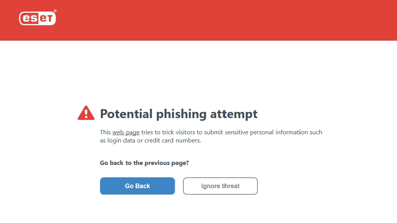Click "login data" phrase in the description
Image resolution: width=397 pixels, height=223 pixels.
[x=121, y=141]
